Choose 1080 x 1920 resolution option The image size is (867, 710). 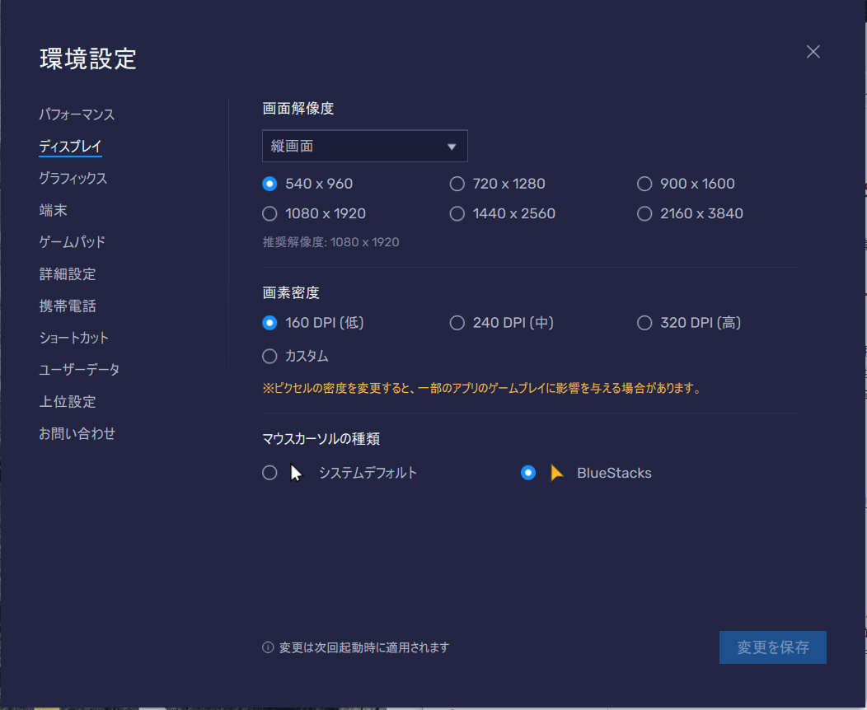[269, 213]
